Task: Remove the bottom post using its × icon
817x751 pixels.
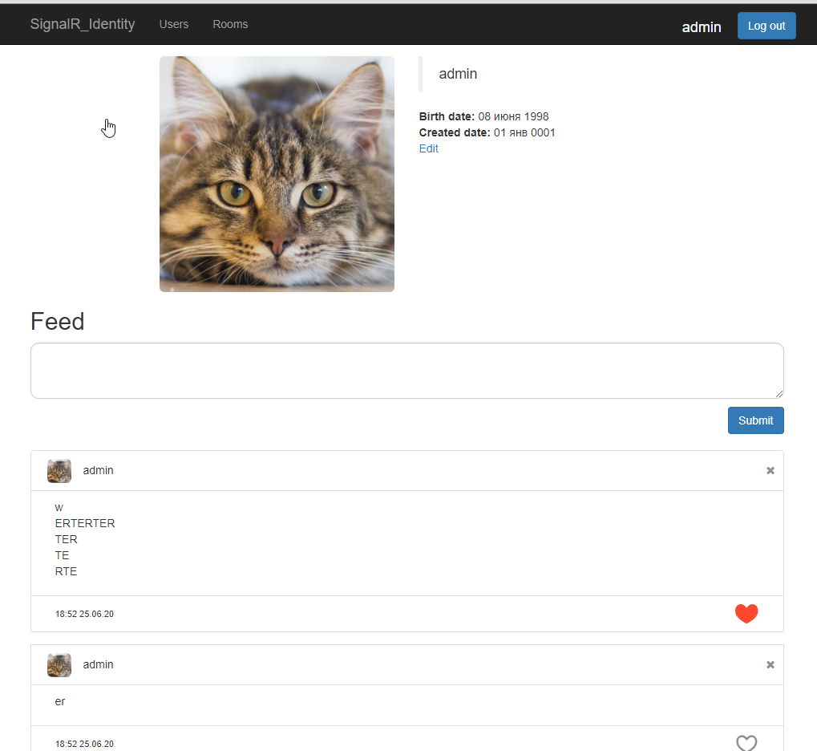Action: coord(770,664)
